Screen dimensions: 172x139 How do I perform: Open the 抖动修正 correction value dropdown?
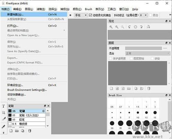click(143, 15)
